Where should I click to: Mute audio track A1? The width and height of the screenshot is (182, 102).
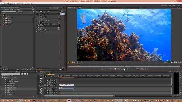(x=55, y=88)
